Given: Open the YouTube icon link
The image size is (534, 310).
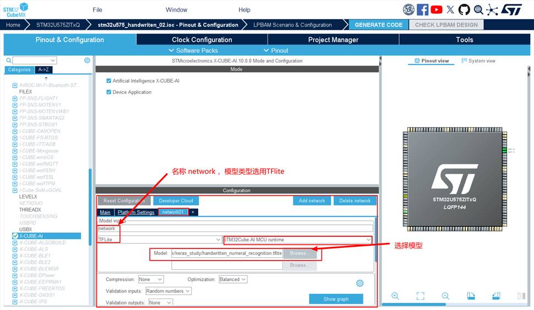Looking at the screenshot, I should (436, 9).
